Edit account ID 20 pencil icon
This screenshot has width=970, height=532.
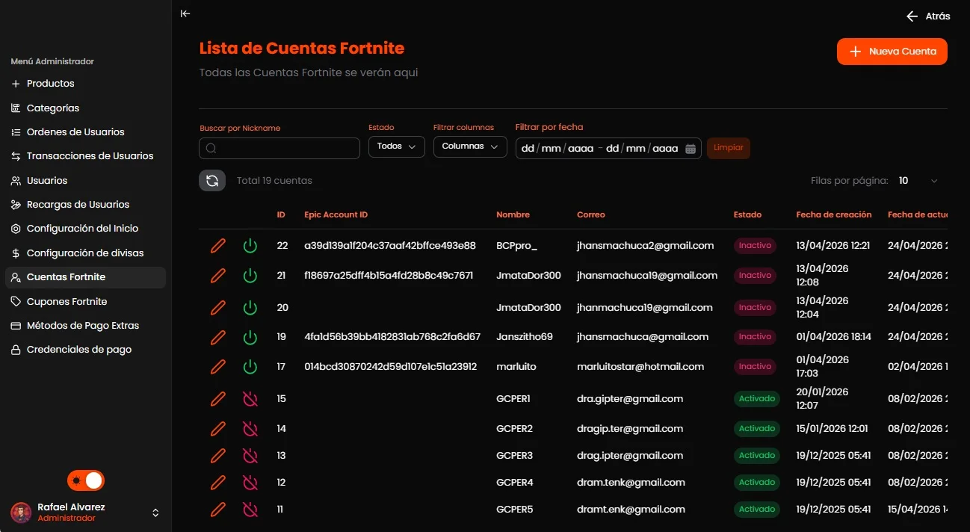(218, 308)
